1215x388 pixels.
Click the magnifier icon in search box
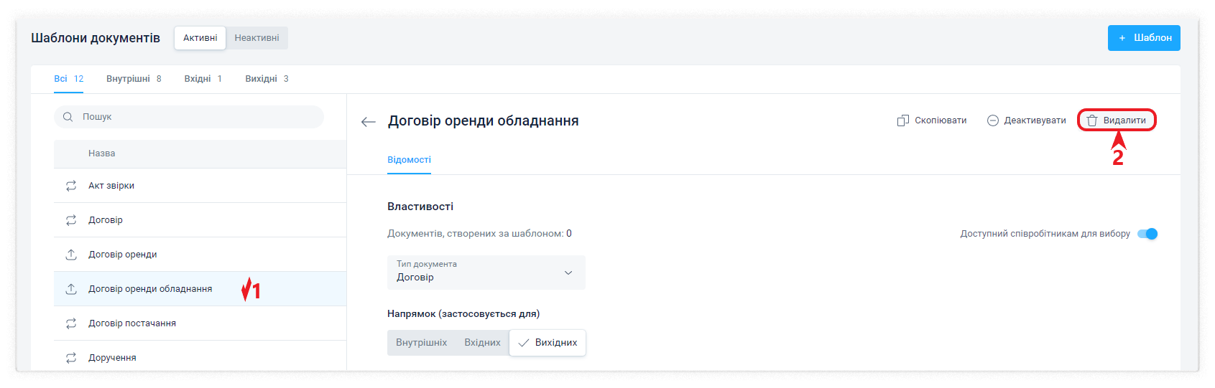coord(68,117)
